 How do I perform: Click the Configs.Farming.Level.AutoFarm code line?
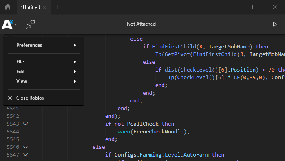pyautogui.click(x=165, y=154)
